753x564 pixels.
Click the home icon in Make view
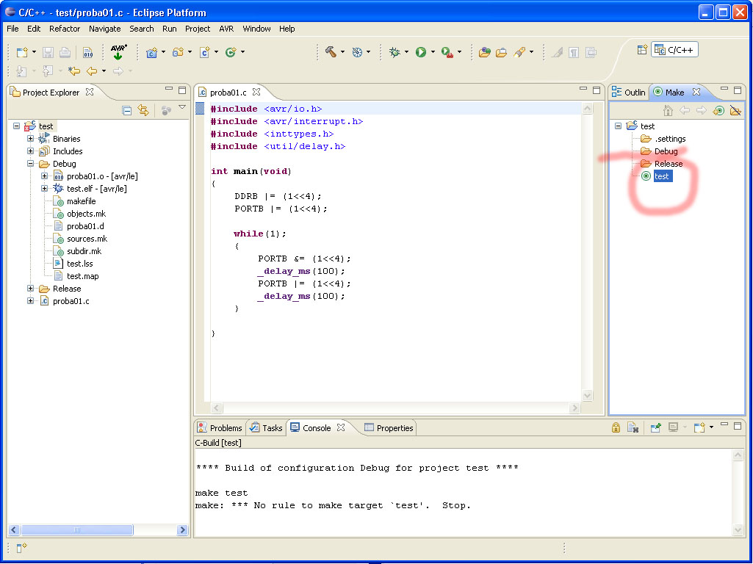[668, 111]
